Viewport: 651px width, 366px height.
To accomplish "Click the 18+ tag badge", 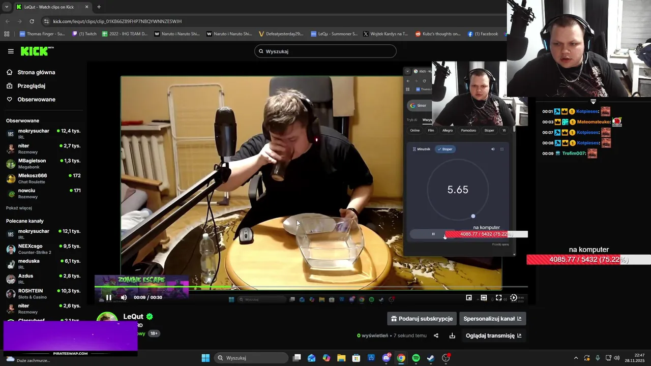I will coord(154,333).
